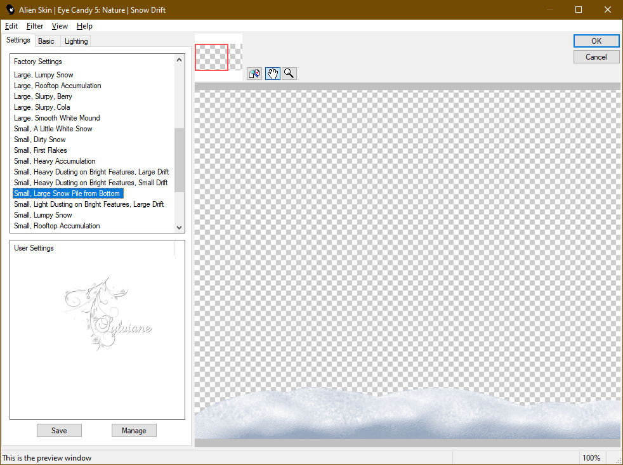The height and width of the screenshot is (465, 623).
Task: Select the Factory Settings heading
Action: pos(37,62)
